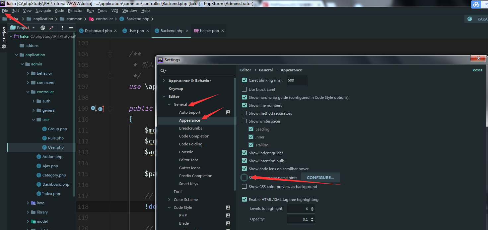488x230 pixels.
Task: Open the File menu
Action: coord(5,11)
